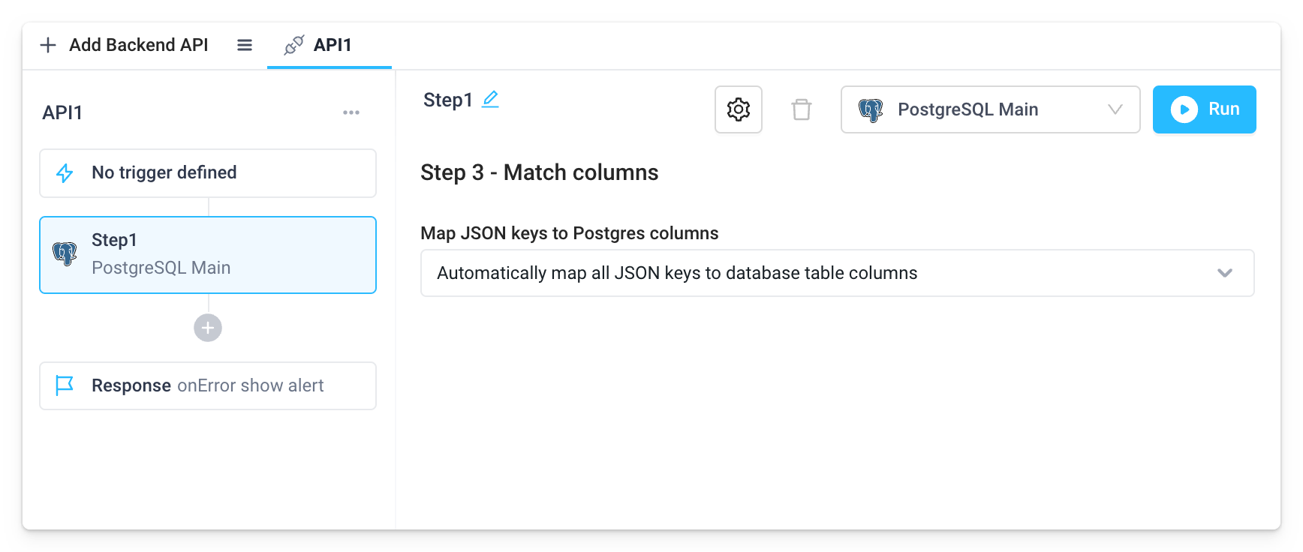Click the Add Backend API label
Image resolution: width=1303 pixels, height=552 pixels.
click(x=139, y=45)
